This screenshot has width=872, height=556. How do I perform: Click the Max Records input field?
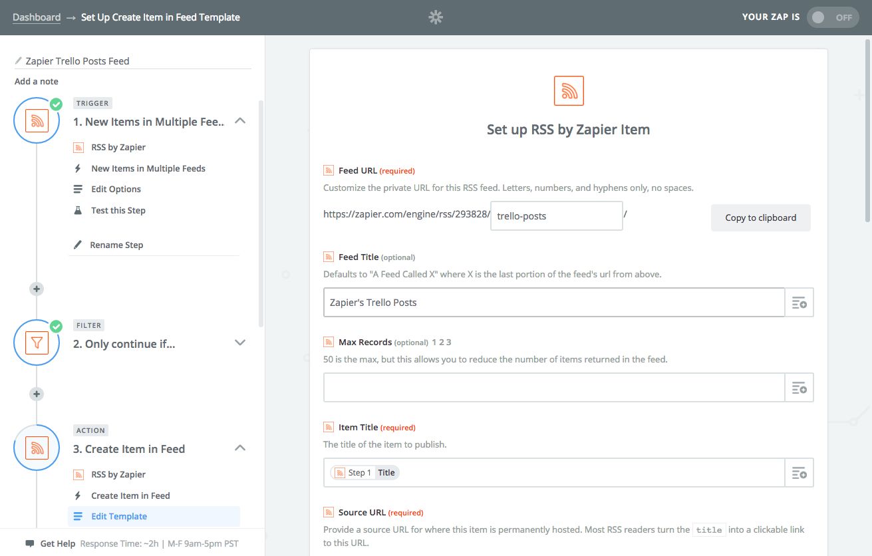click(x=554, y=388)
